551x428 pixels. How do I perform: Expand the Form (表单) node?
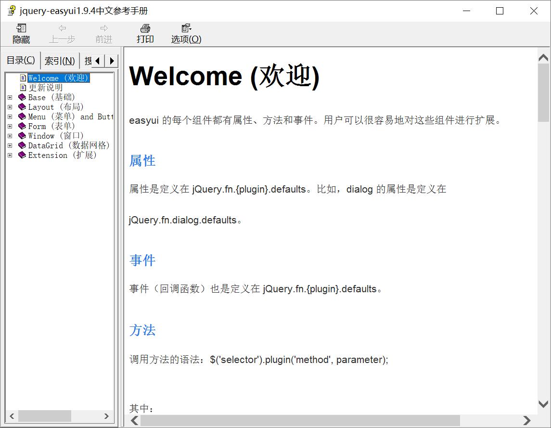point(10,126)
